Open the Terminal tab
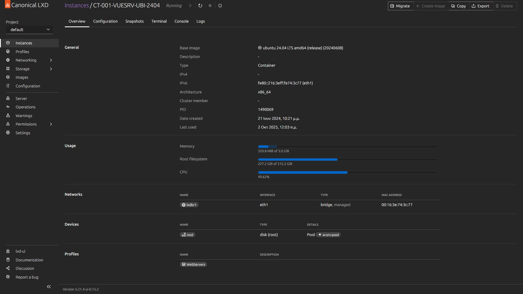 click(x=159, y=21)
